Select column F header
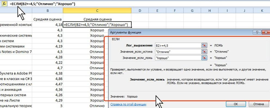The image size is (270, 108). pos(175,11)
